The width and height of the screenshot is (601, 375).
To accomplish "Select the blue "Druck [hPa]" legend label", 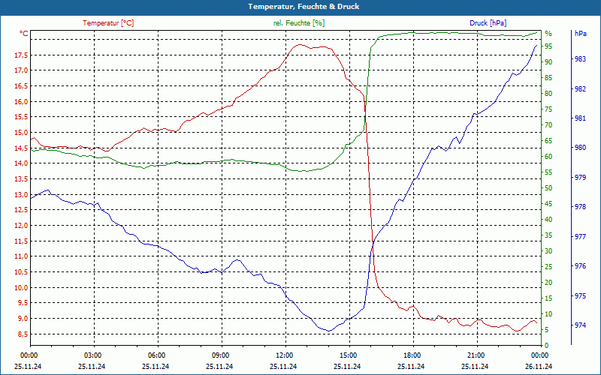I will click(x=488, y=23).
